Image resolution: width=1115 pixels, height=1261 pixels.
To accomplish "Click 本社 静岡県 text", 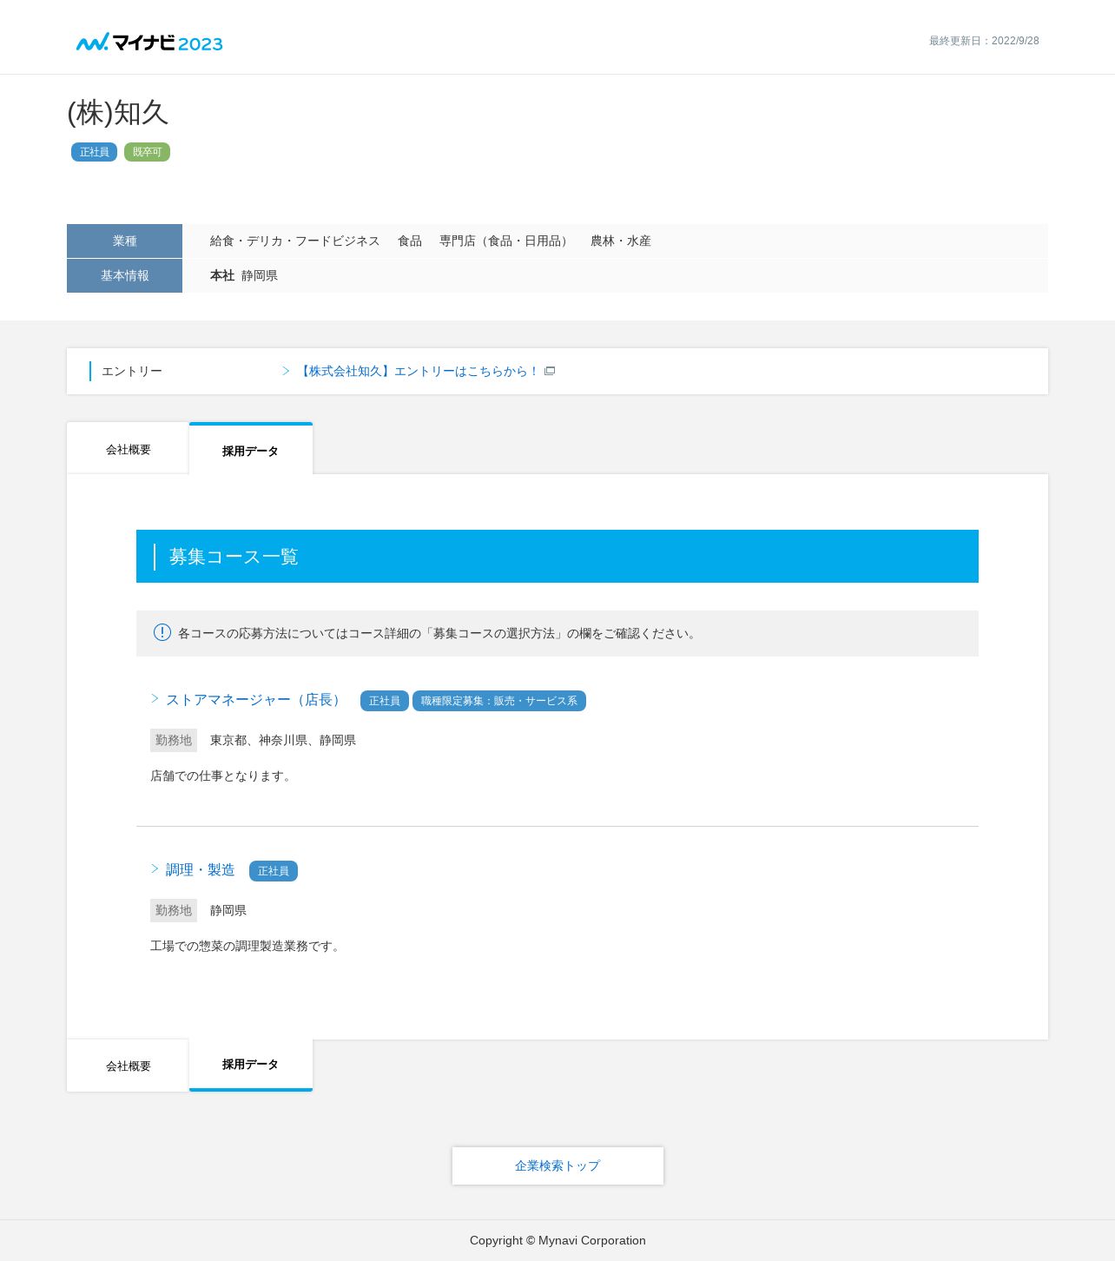I will [x=244, y=275].
